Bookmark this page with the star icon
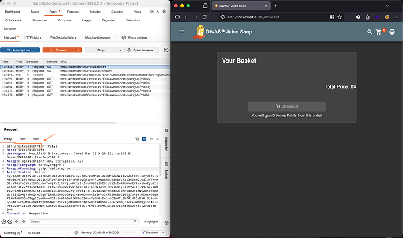Screen dimensions: 403x238 pyautogui.click(x=340, y=17)
